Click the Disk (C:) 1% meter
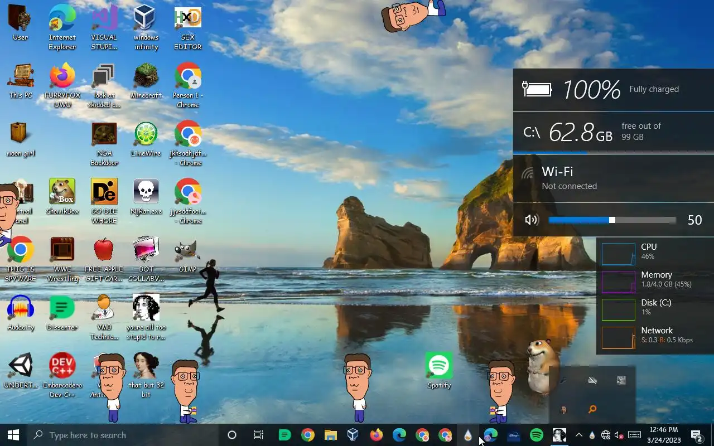Viewport: 714px width, 446px height. pyautogui.click(x=655, y=309)
